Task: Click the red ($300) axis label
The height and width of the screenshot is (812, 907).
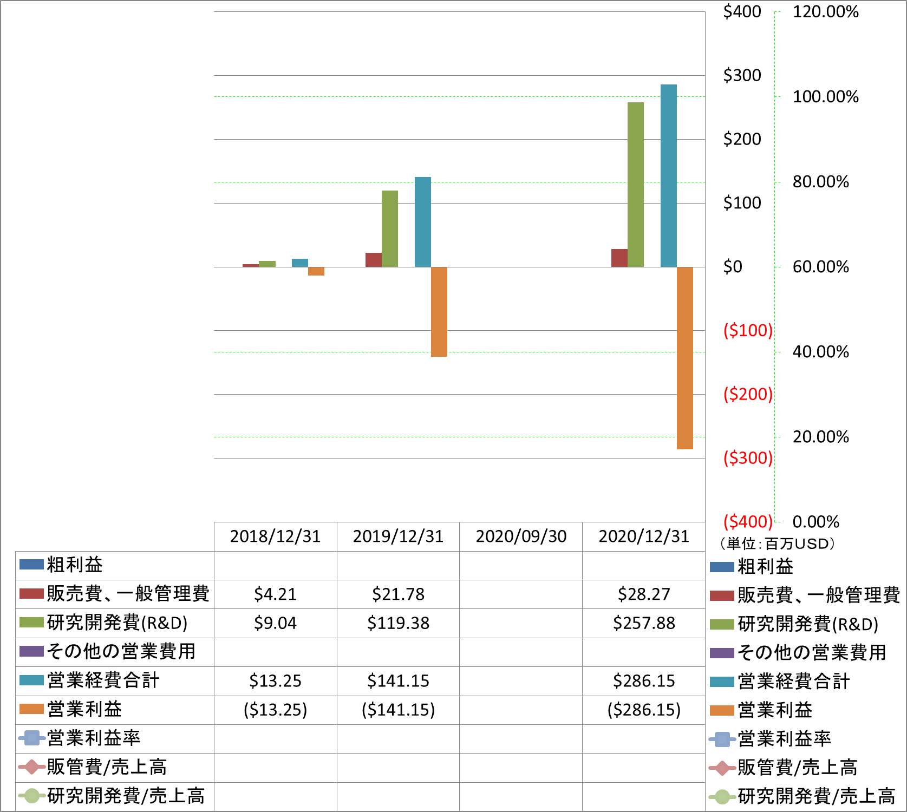Action: click(x=748, y=459)
